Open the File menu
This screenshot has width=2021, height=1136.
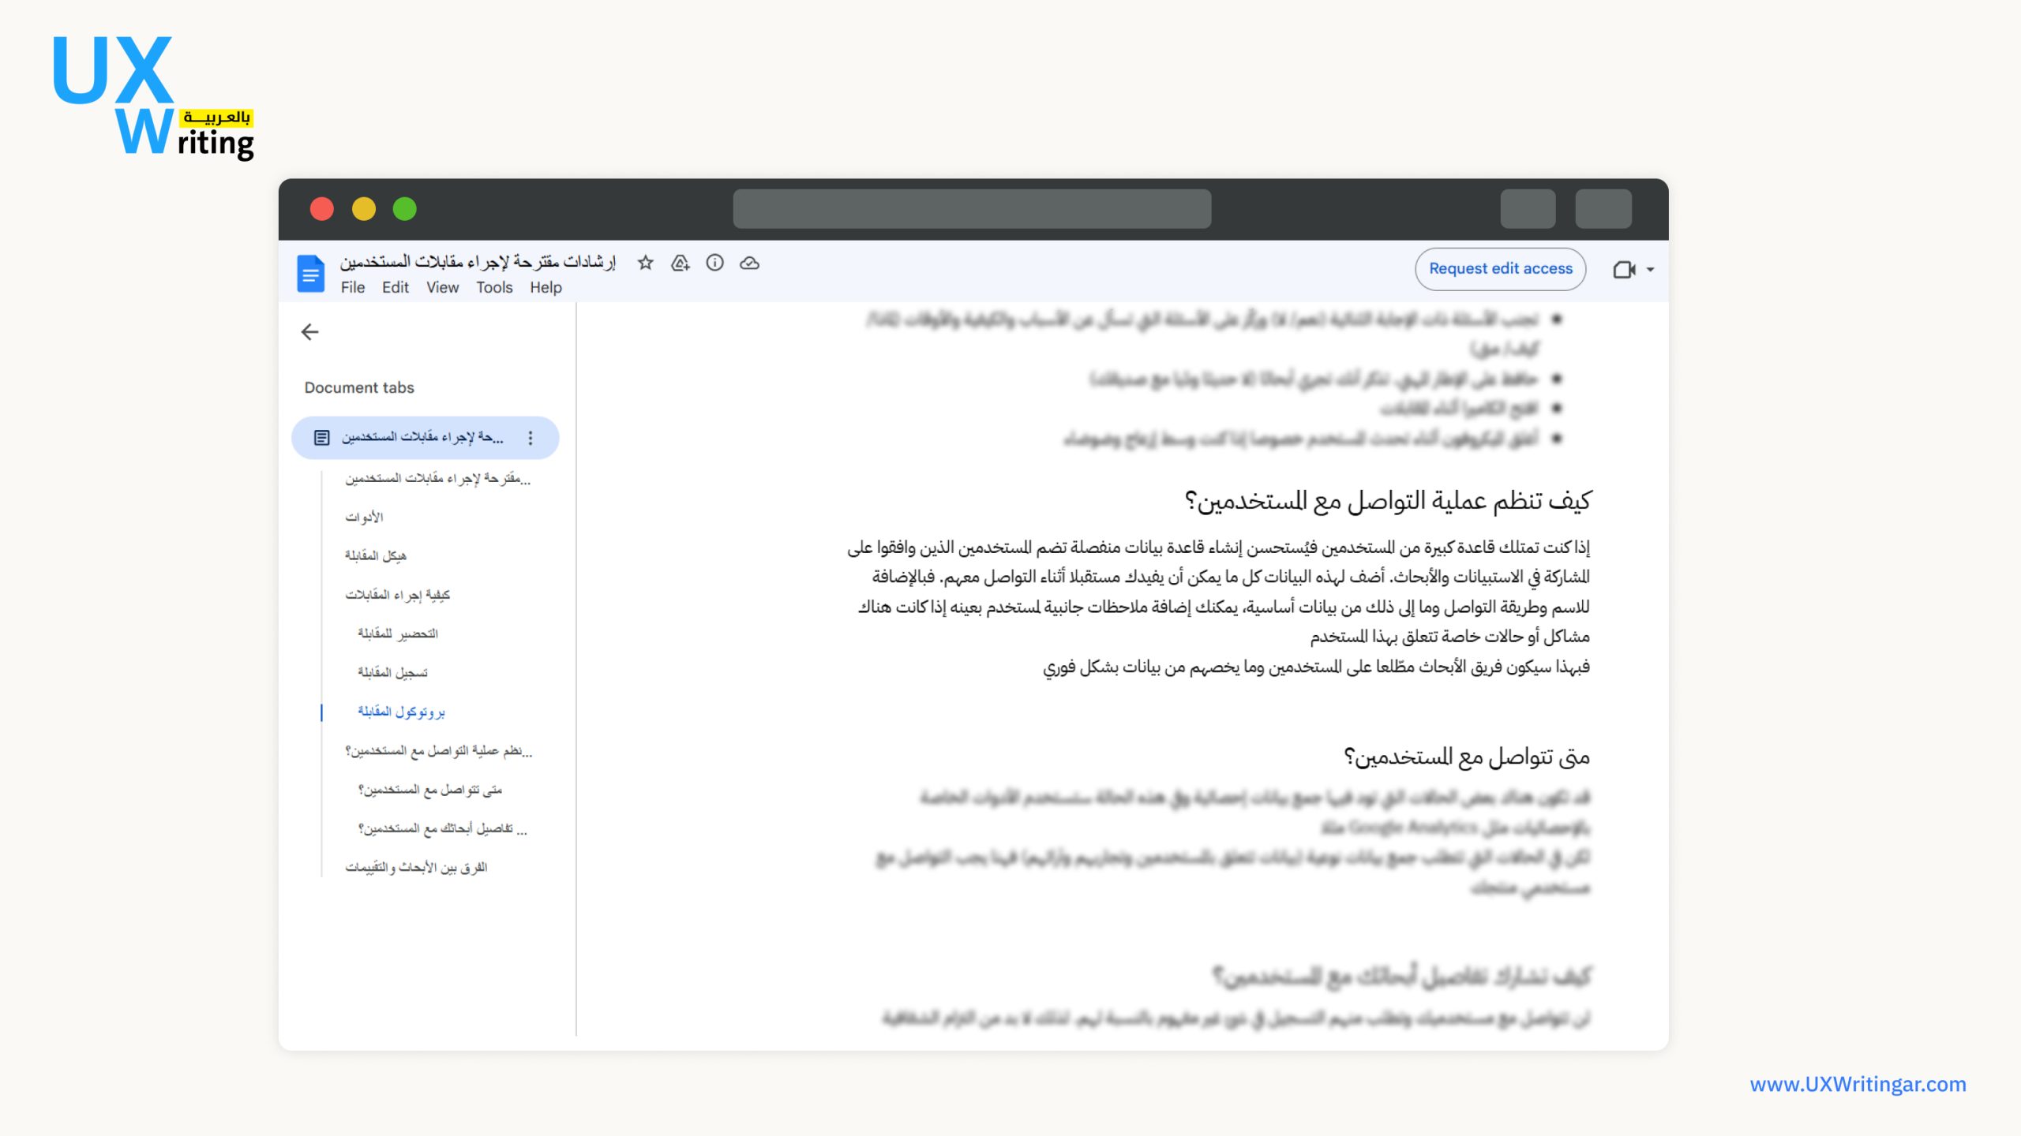click(352, 288)
